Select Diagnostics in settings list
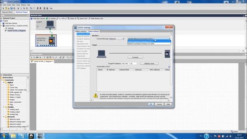 [81, 56]
